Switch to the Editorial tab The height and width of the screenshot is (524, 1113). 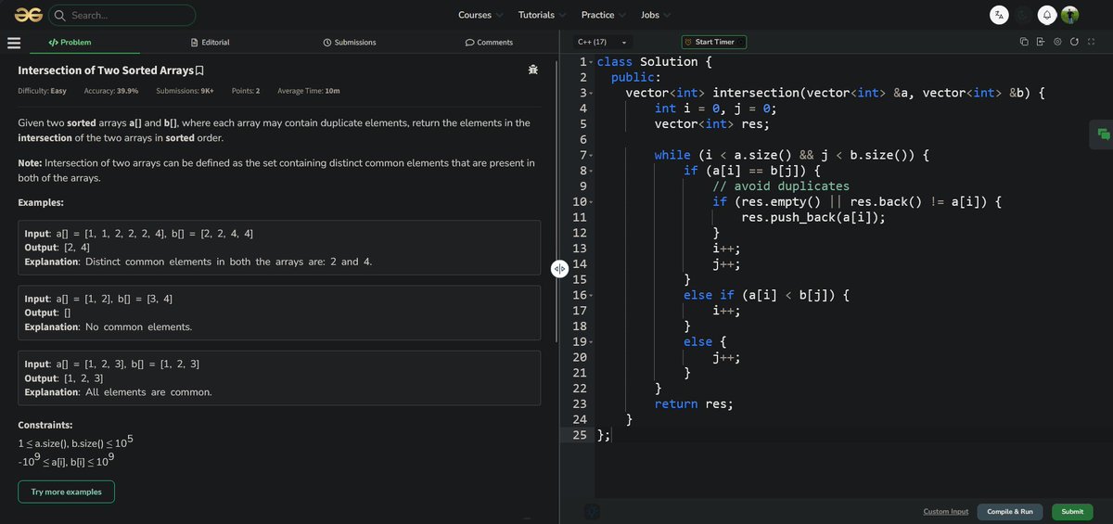(x=210, y=43)
